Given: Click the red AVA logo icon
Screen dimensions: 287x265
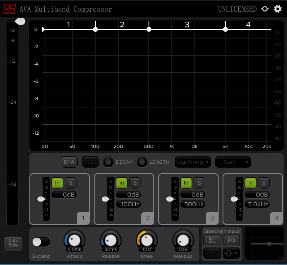Looking at the screenshot, I should point(9,9).
